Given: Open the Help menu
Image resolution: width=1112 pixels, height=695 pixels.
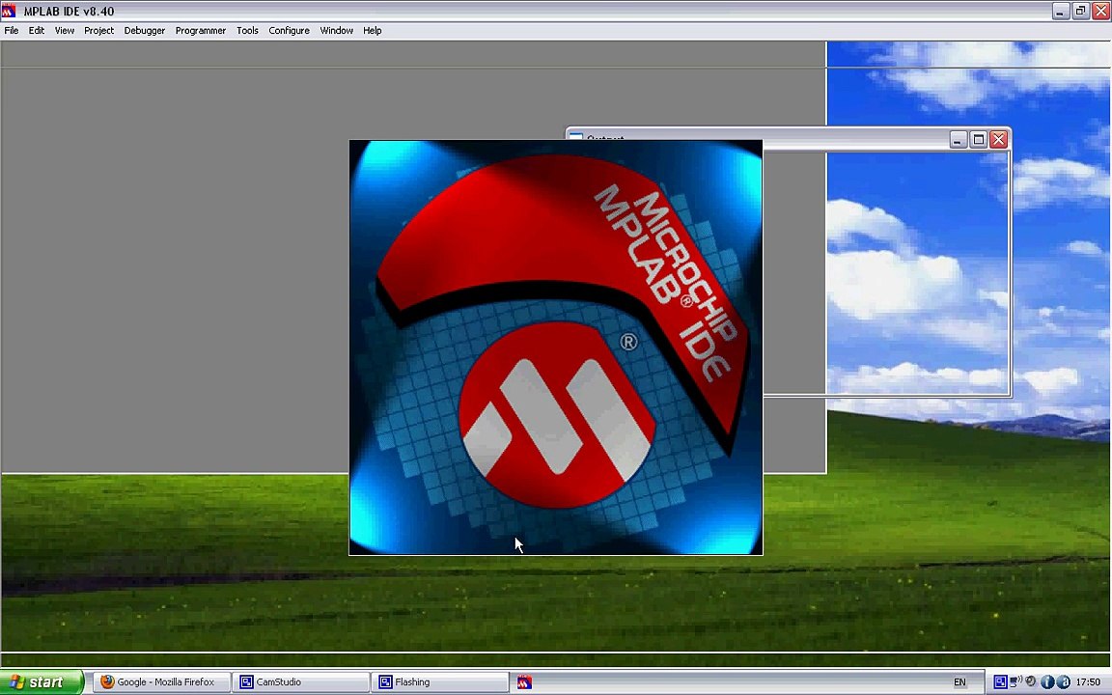Looking at the screenshot, I should click(373, 31).
